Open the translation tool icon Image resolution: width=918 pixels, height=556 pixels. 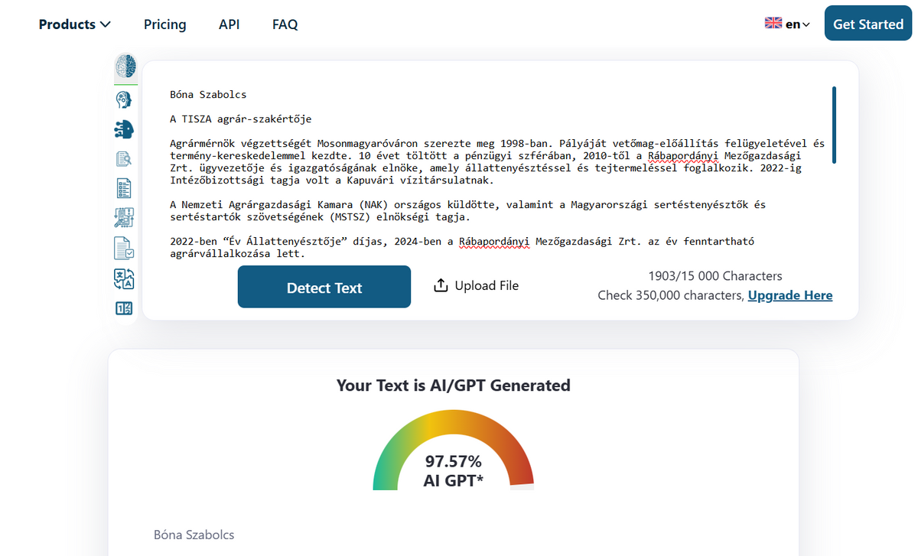(x=124, y=278)
